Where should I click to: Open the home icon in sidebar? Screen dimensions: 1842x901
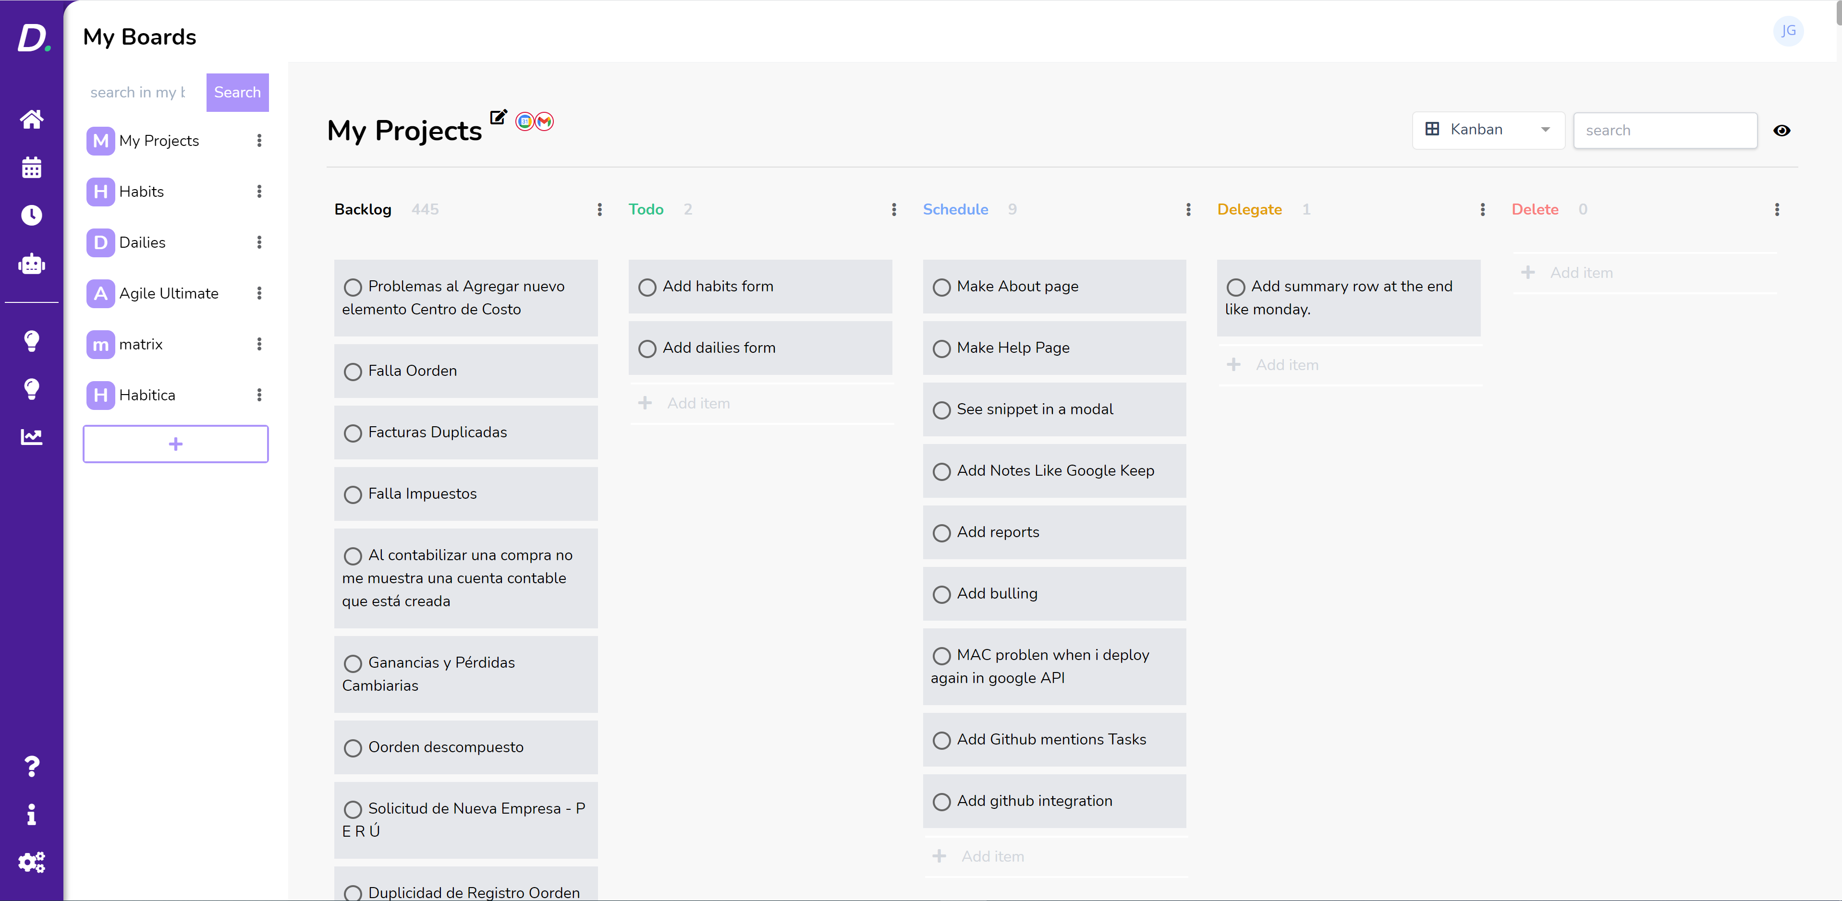[x=32, y=119]
